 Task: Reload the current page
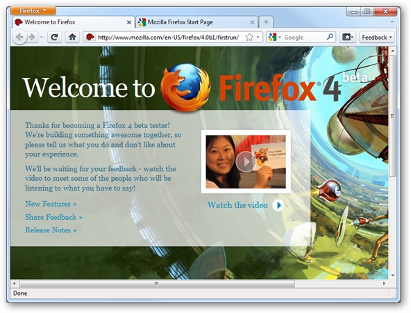pyautogui.click(x=55, y=38)
